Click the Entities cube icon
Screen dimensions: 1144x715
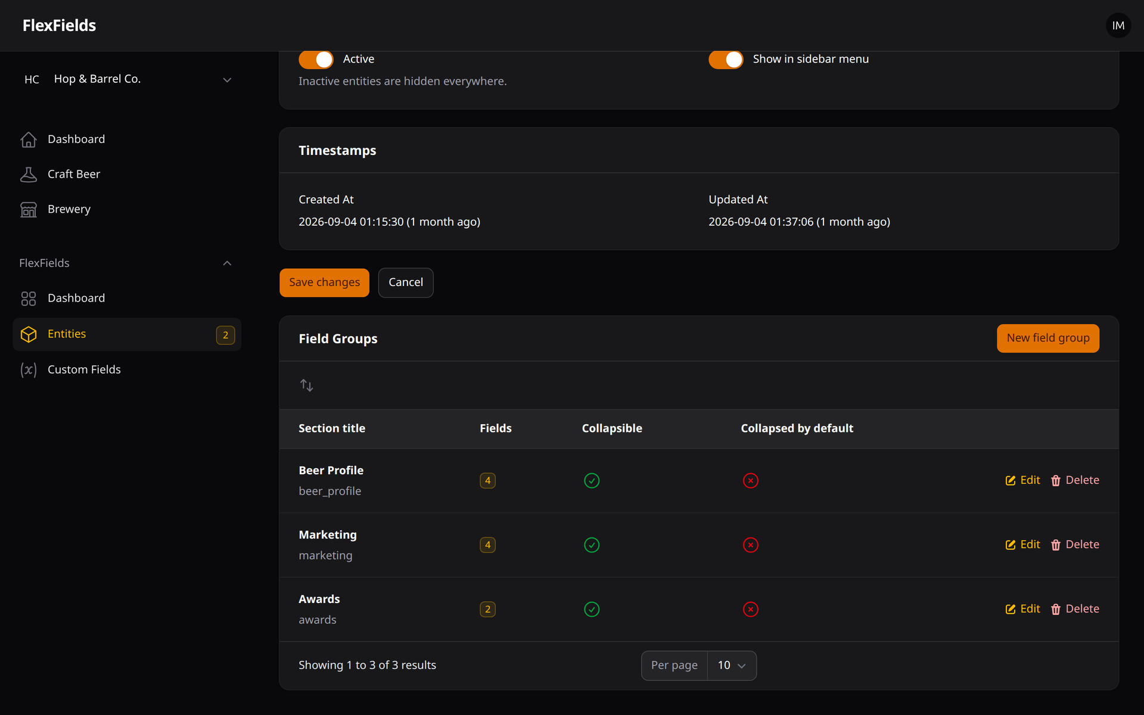click(x=29, y=334)
